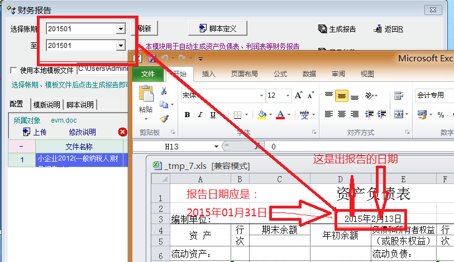Click the Cut scissors icon
454x262 pixels.
click(164, 91)
